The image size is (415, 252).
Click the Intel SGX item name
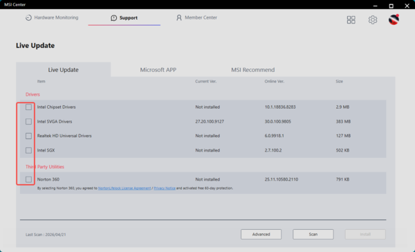[46, 150]
